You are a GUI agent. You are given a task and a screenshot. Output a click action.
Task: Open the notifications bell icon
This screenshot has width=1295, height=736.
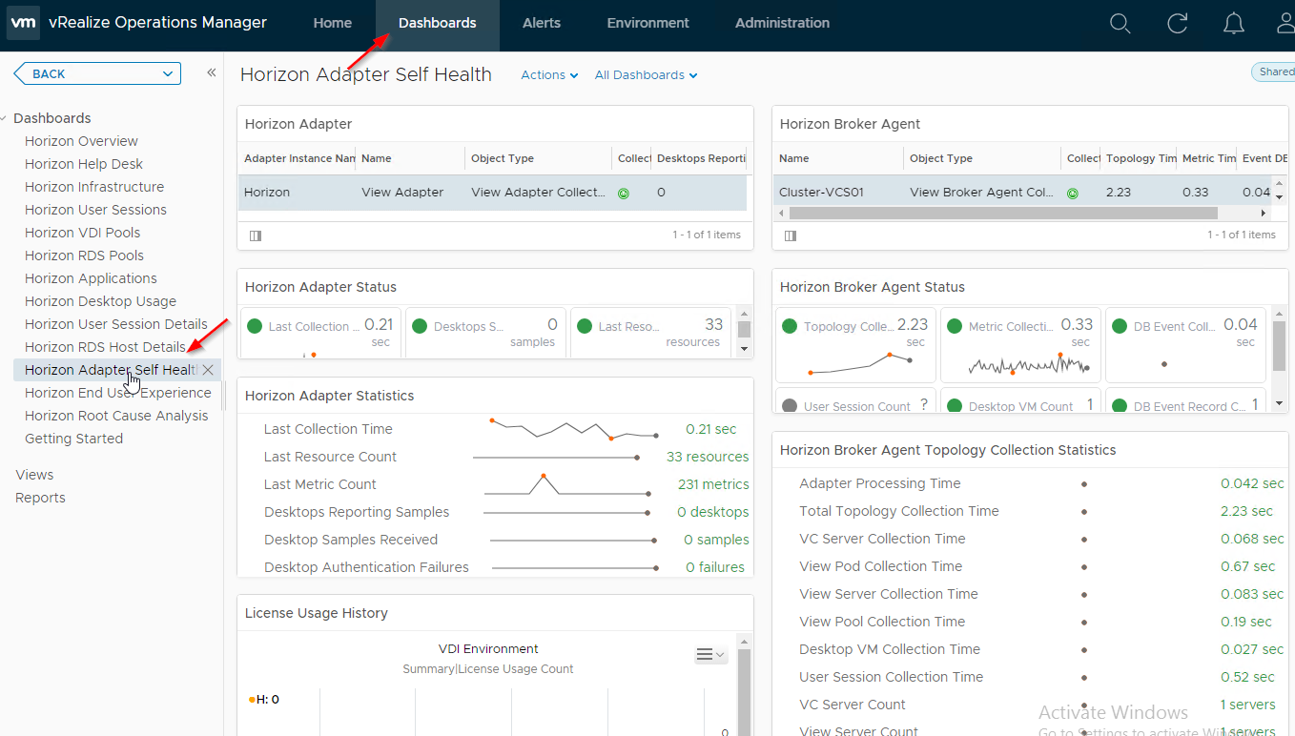click(1234, 23)
